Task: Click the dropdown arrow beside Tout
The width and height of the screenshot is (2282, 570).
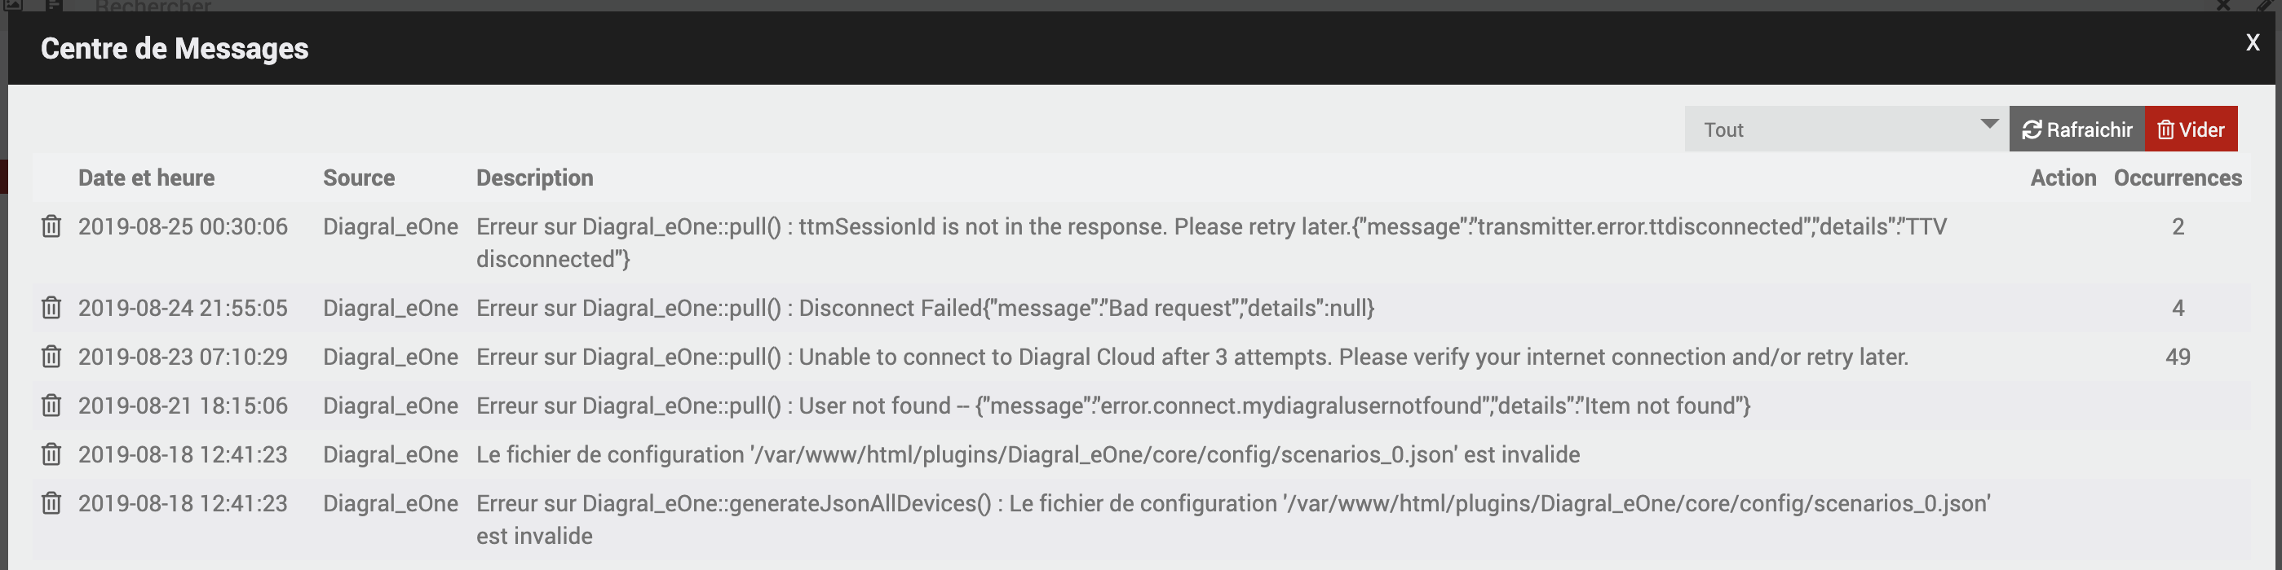Action: pos(1988,124)
